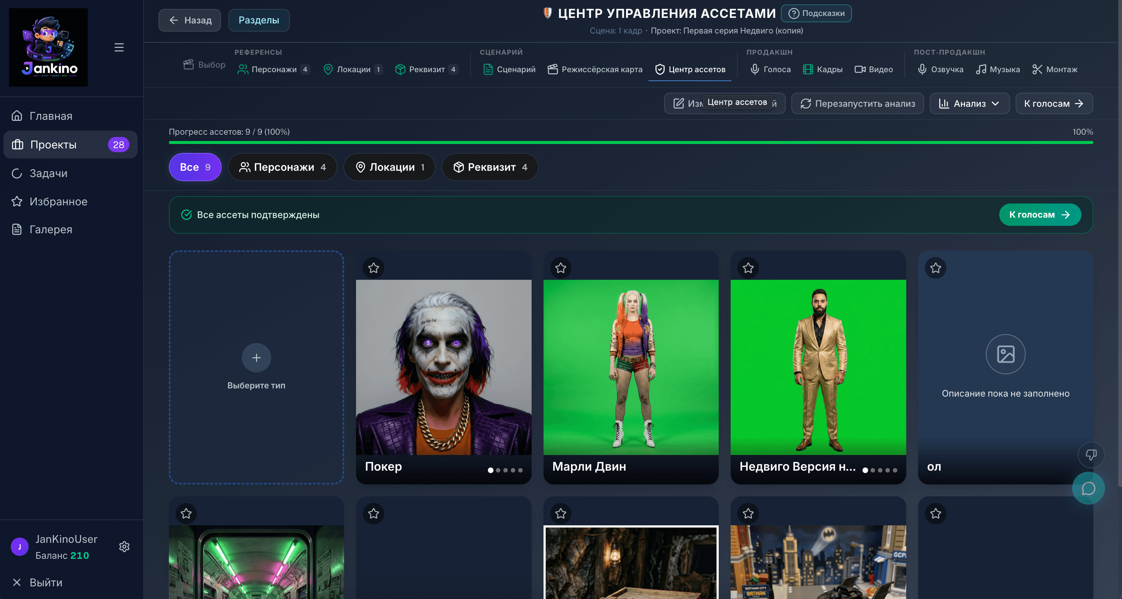
Task: Click the asset progress bar
Action: [x=631, y=142]
